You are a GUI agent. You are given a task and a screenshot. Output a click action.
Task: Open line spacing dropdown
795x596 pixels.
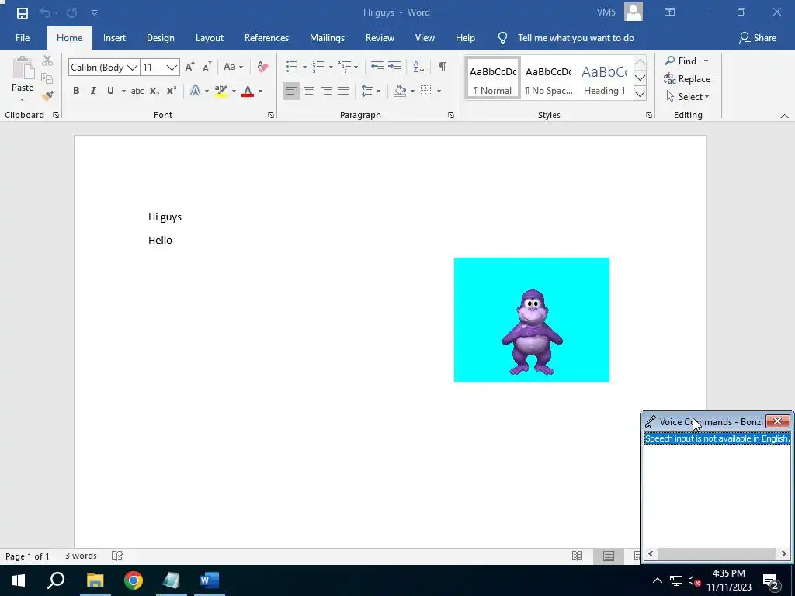pos(370,92)
